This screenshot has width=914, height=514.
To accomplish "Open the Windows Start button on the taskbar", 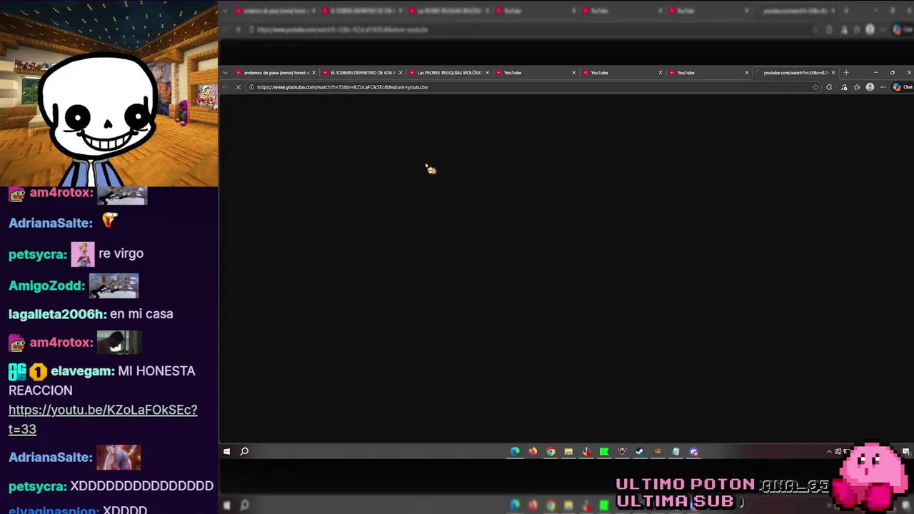I will [x=226, y=451].
